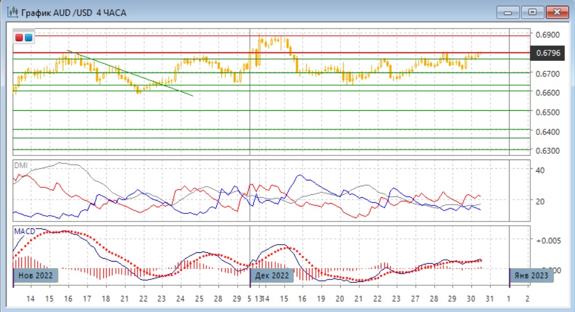This screenshot has height=312, width=575.
Task: Click the MACD indicator label
Action: 24,231
